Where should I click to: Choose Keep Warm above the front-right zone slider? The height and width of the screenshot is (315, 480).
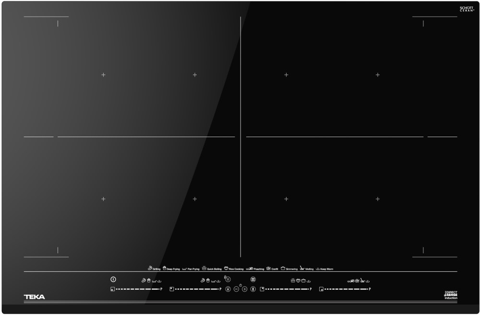click(x=368, y=281)
